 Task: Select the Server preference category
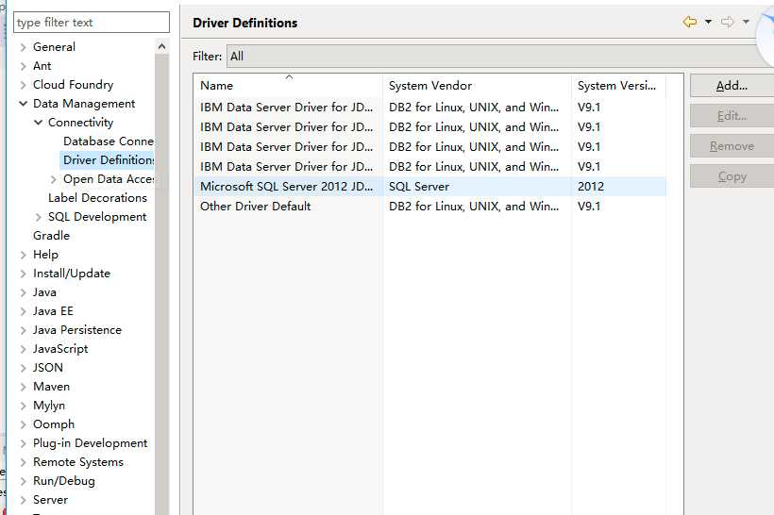click(x=50, y=500)
